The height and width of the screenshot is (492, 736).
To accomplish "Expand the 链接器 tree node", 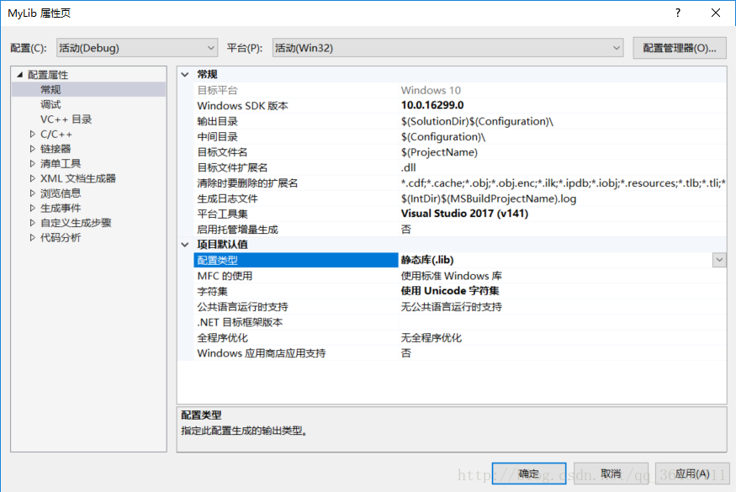I will pyautogui.click(x=33, y=149).
